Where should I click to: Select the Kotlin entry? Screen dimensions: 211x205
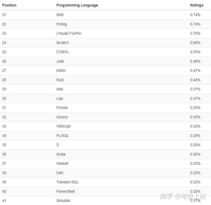tap(61, 70)
